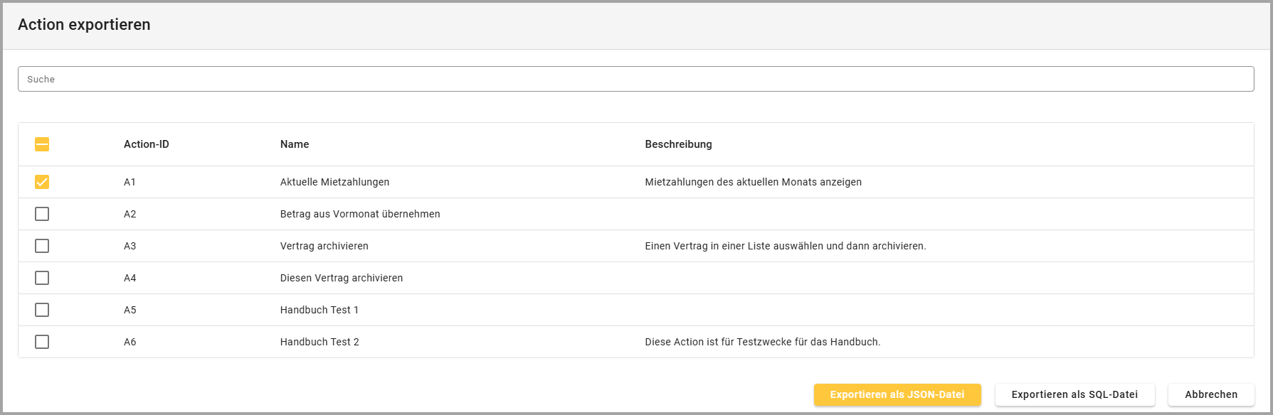This screenshot has width=1273, height=415.
Task: Select the checkbox for action A3
Action: (x=42, y=246)
